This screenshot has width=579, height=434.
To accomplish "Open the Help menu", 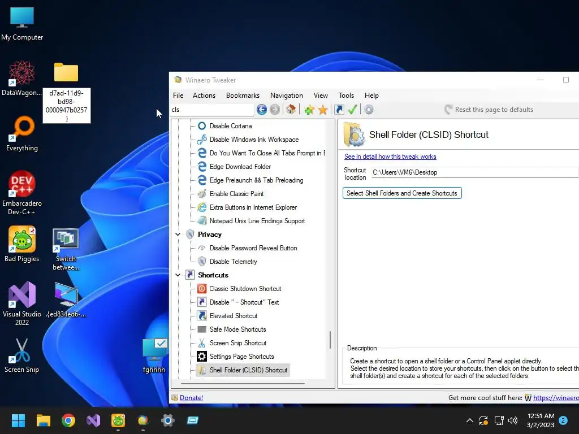I will [x=371, y=95].
